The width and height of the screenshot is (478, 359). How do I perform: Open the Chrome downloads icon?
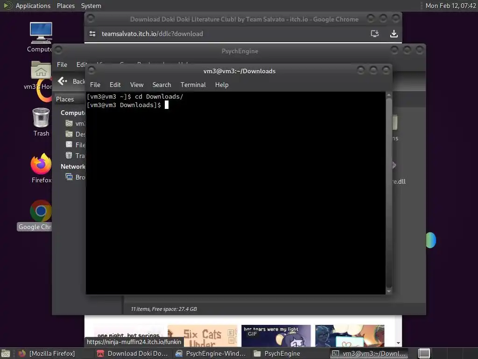(394, 34)
